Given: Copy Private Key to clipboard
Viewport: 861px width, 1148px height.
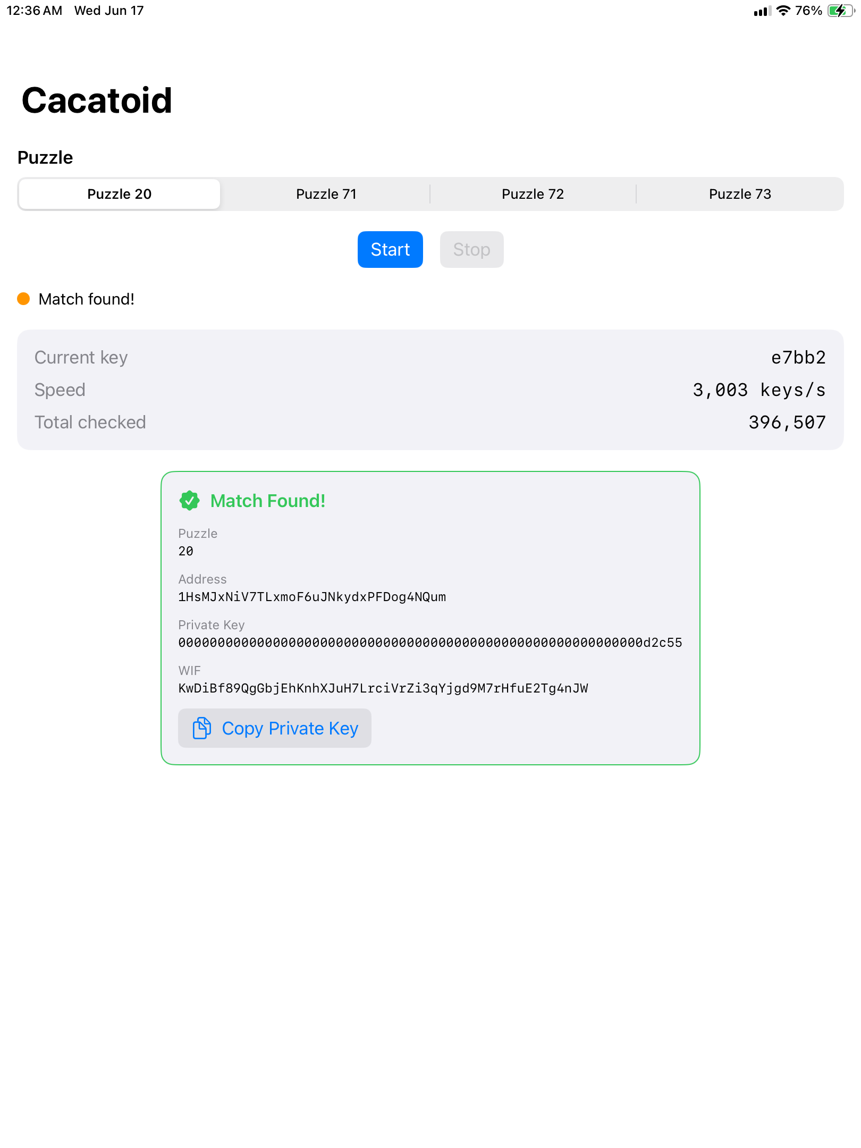Looking at the screenshot, I should click(275, 728).
